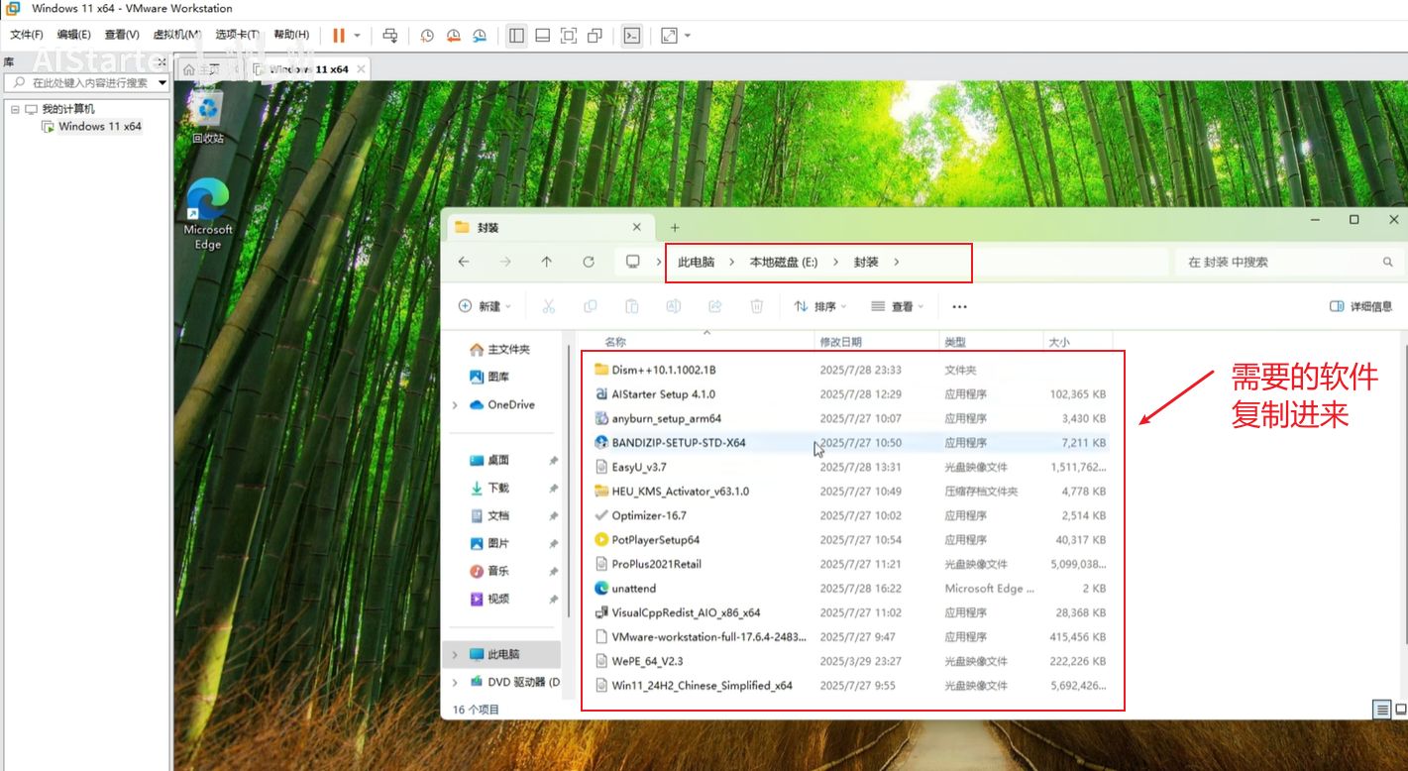Click 本地磁盘 (E:) in the address breadcrumb
Screen dimensions: 1408x771
(783, 262)
